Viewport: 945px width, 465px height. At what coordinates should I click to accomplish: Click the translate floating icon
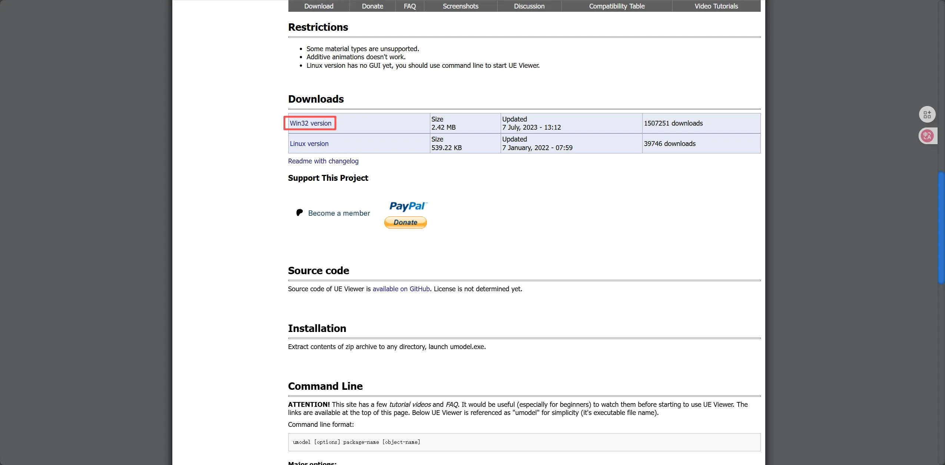click(927, 136)
